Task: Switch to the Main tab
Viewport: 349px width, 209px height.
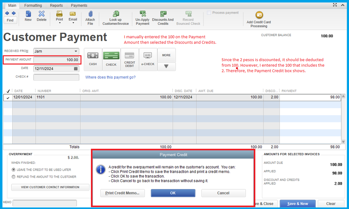Action: tap(12, 5)
